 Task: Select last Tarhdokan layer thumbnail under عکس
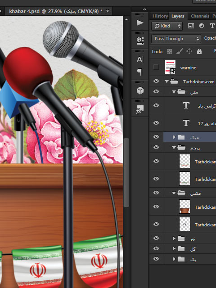click(x=184, y=224)
